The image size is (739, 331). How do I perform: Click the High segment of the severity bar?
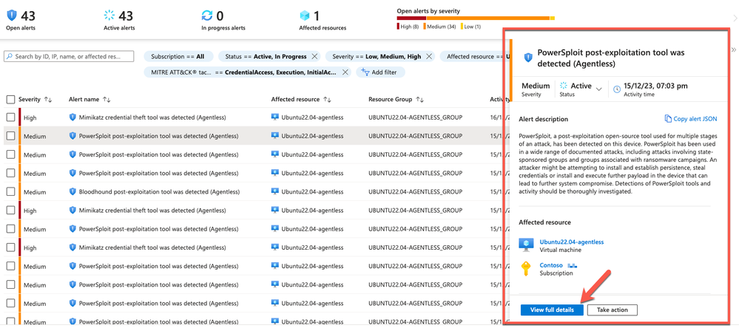click(x=411, y=18)
